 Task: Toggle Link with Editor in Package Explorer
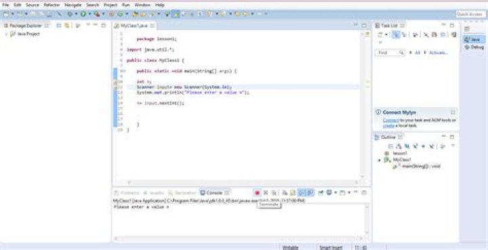67,26
